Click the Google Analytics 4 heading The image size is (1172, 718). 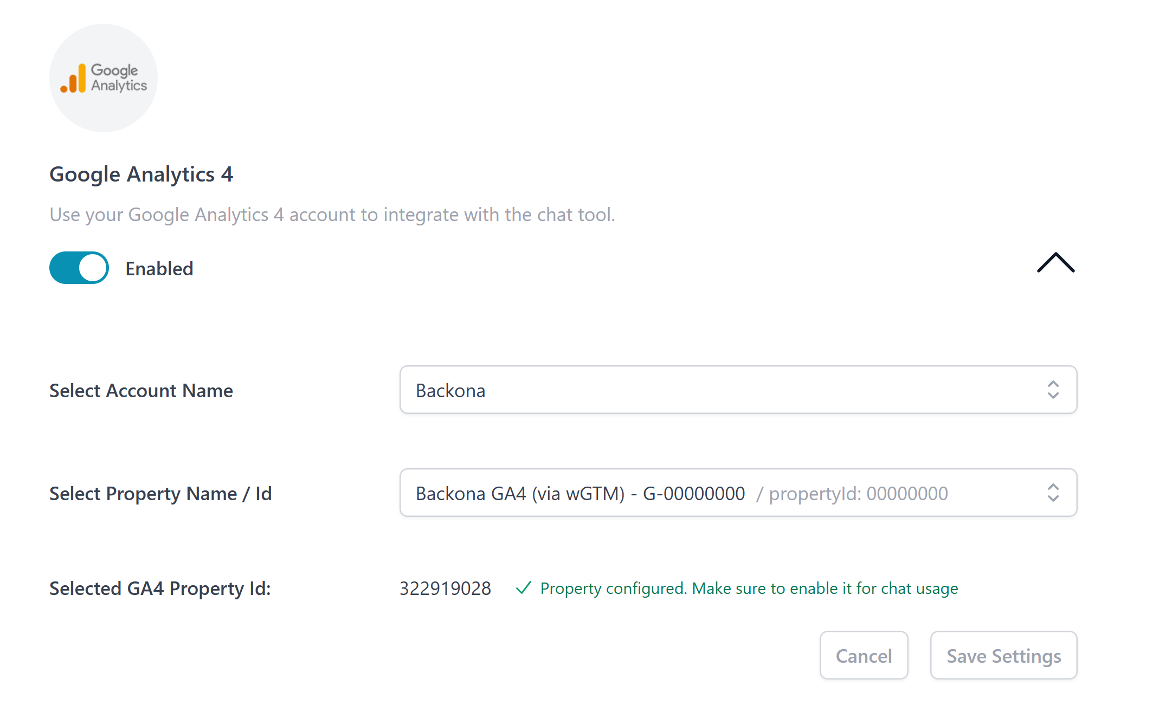click(141, 174)
